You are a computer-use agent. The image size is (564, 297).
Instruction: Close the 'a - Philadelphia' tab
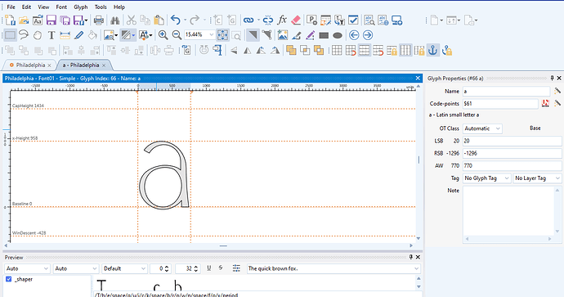pyautogui.click(x=104, y=65)
